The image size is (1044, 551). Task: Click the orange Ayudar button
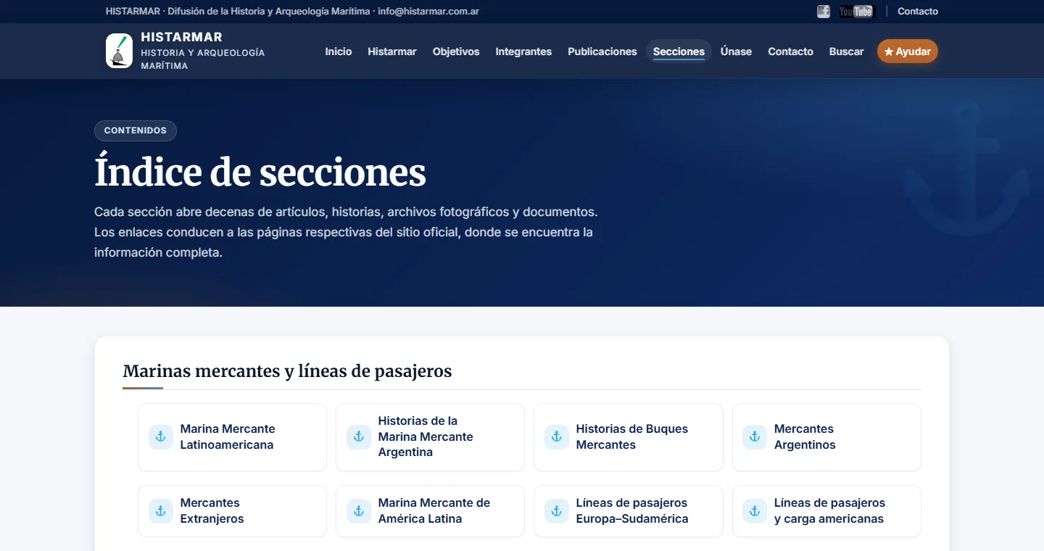click(x=908, y=51)
